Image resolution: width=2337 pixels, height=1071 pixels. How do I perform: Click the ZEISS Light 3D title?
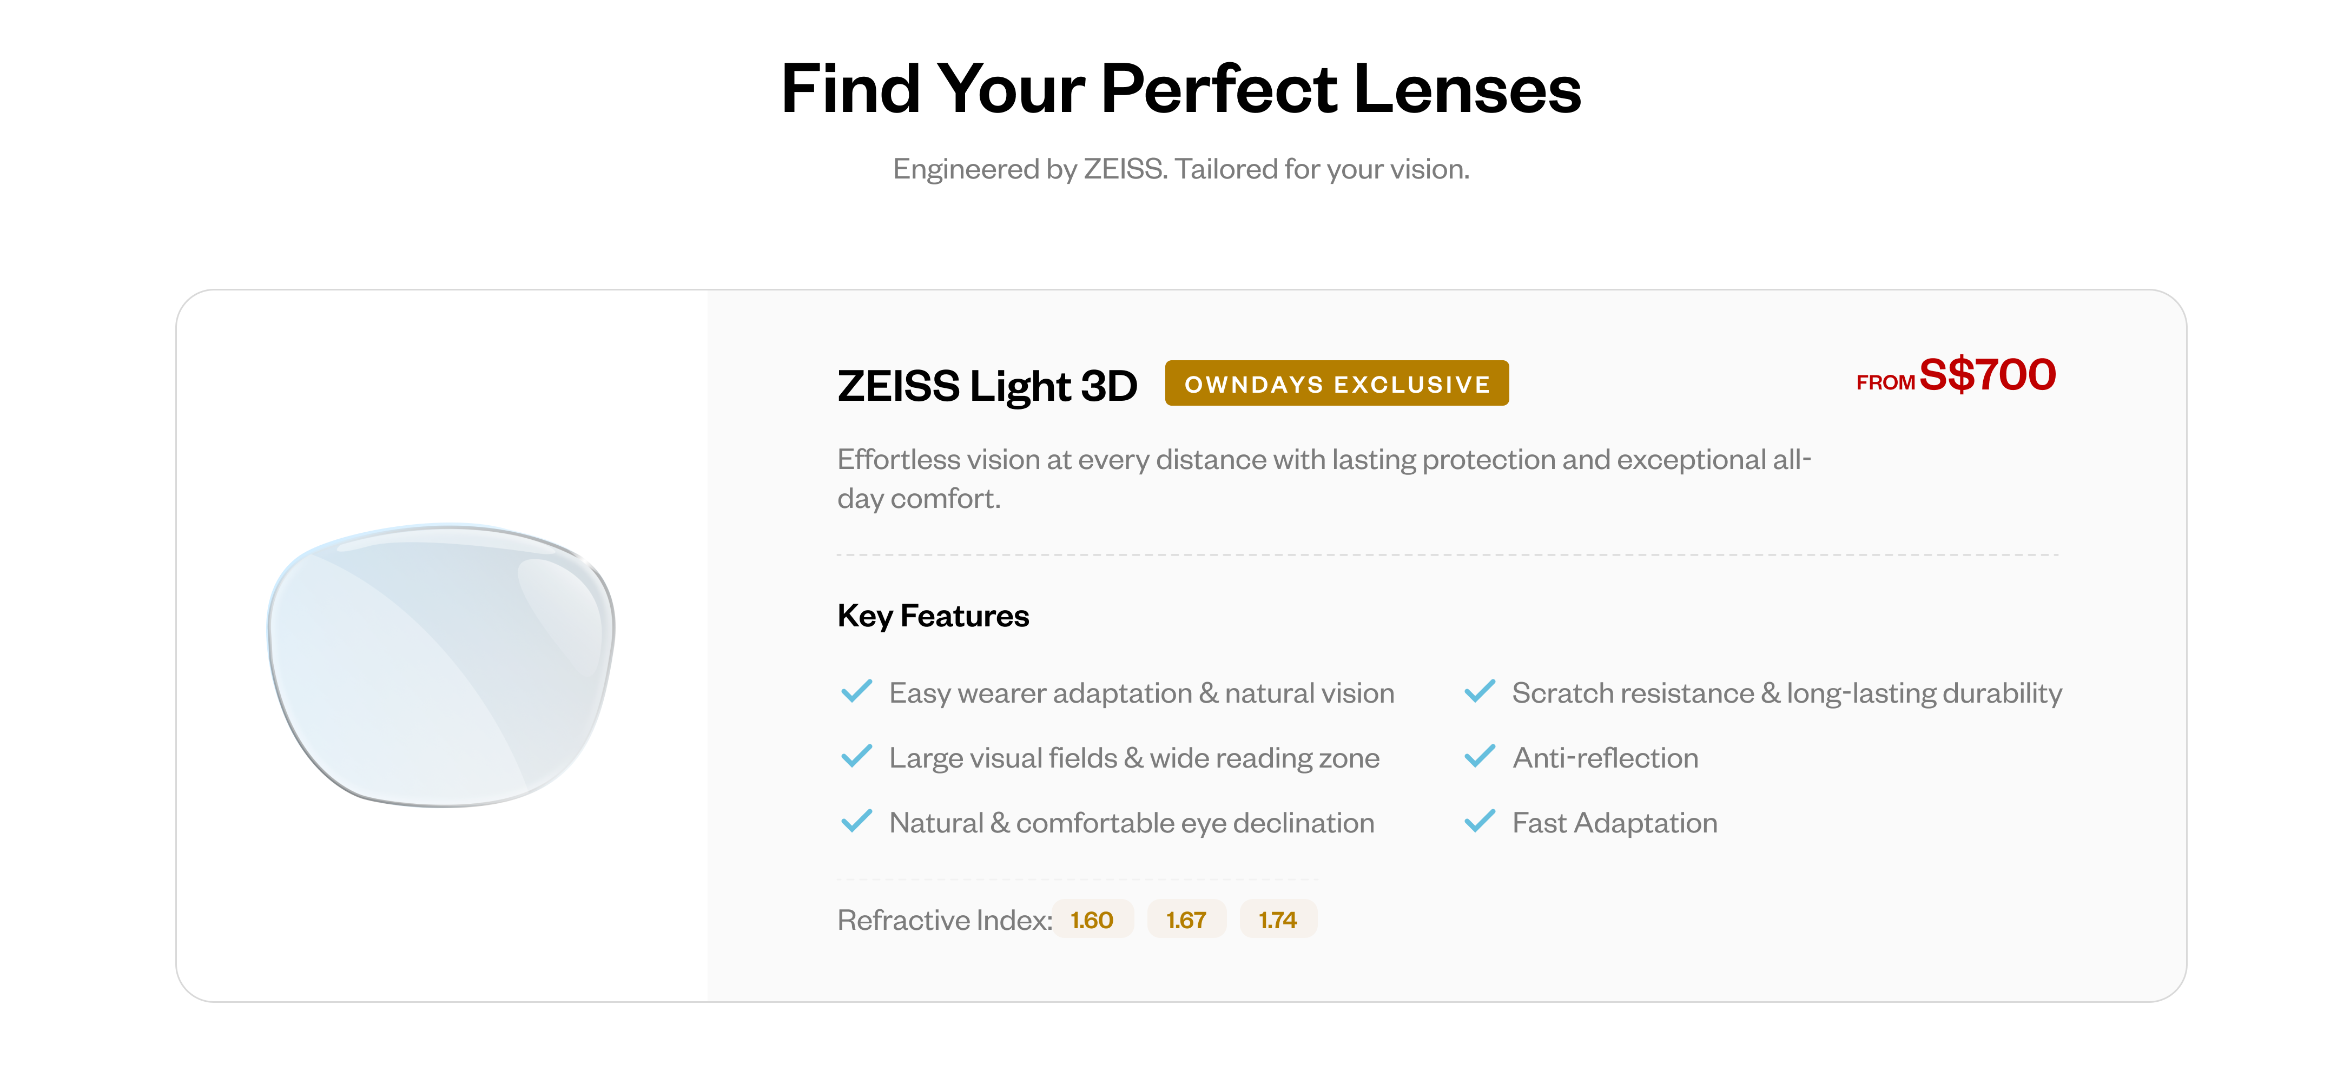(987, 386)
